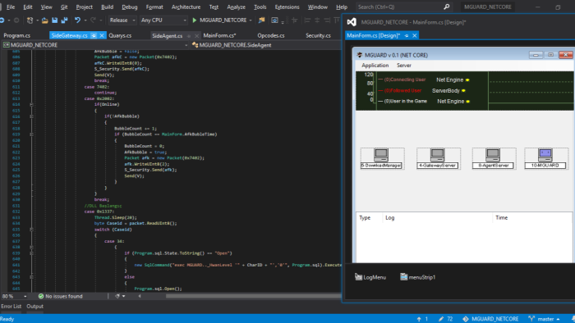Click the align lefts layout icon

coord(307,20)
